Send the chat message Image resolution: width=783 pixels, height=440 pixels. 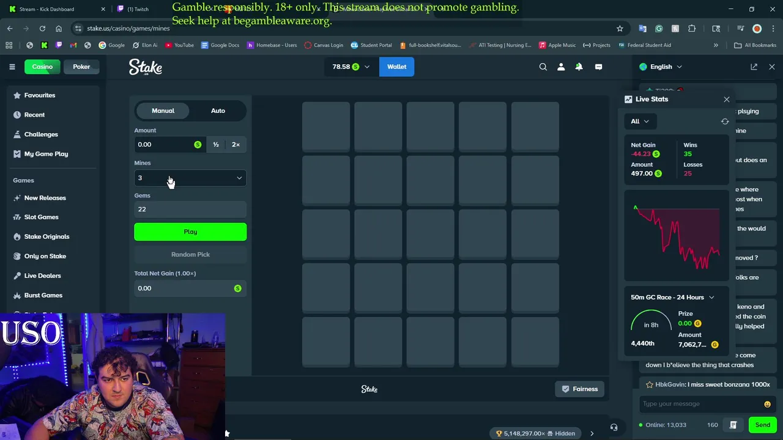[762, 425]
